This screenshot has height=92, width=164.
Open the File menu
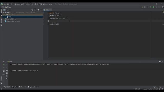point(5,4)
